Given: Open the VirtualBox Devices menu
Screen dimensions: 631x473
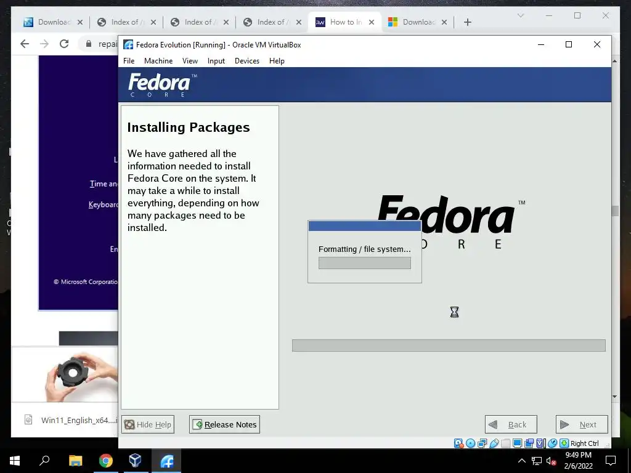Looking at the screenshot, I should pyautogui.click(x=247, y=61).
